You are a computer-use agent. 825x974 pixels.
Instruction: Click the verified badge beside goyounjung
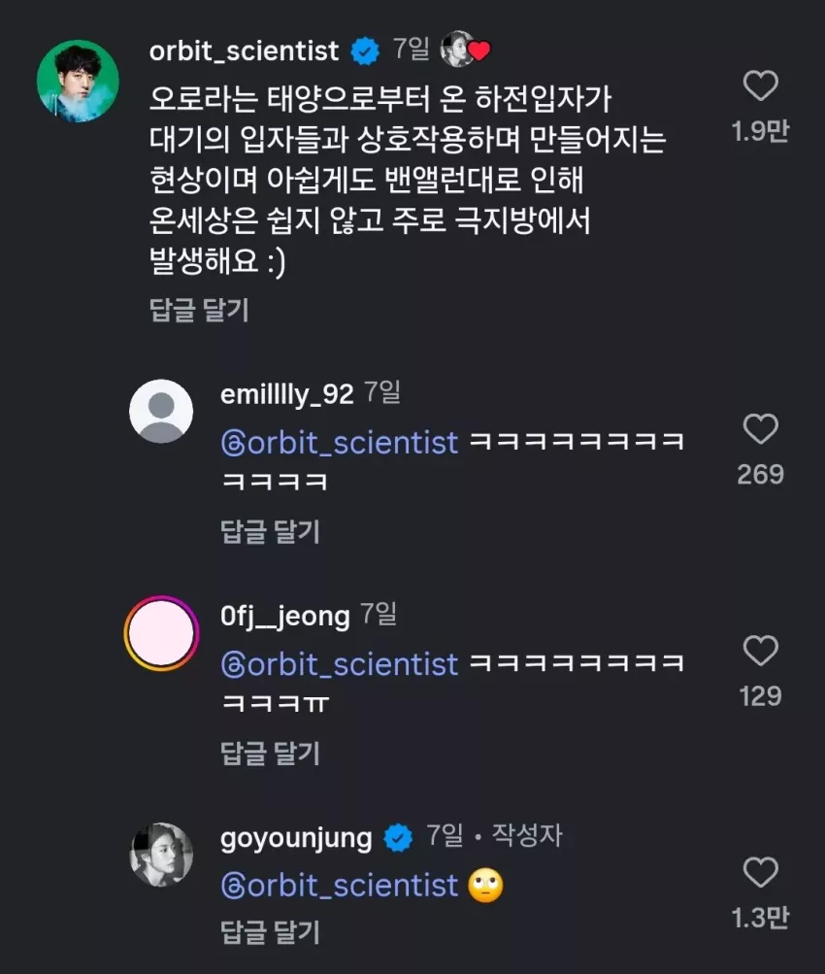[x=398, y=838]
